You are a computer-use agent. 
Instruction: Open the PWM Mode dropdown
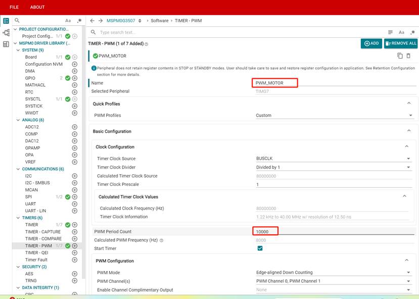click(334, 272)
